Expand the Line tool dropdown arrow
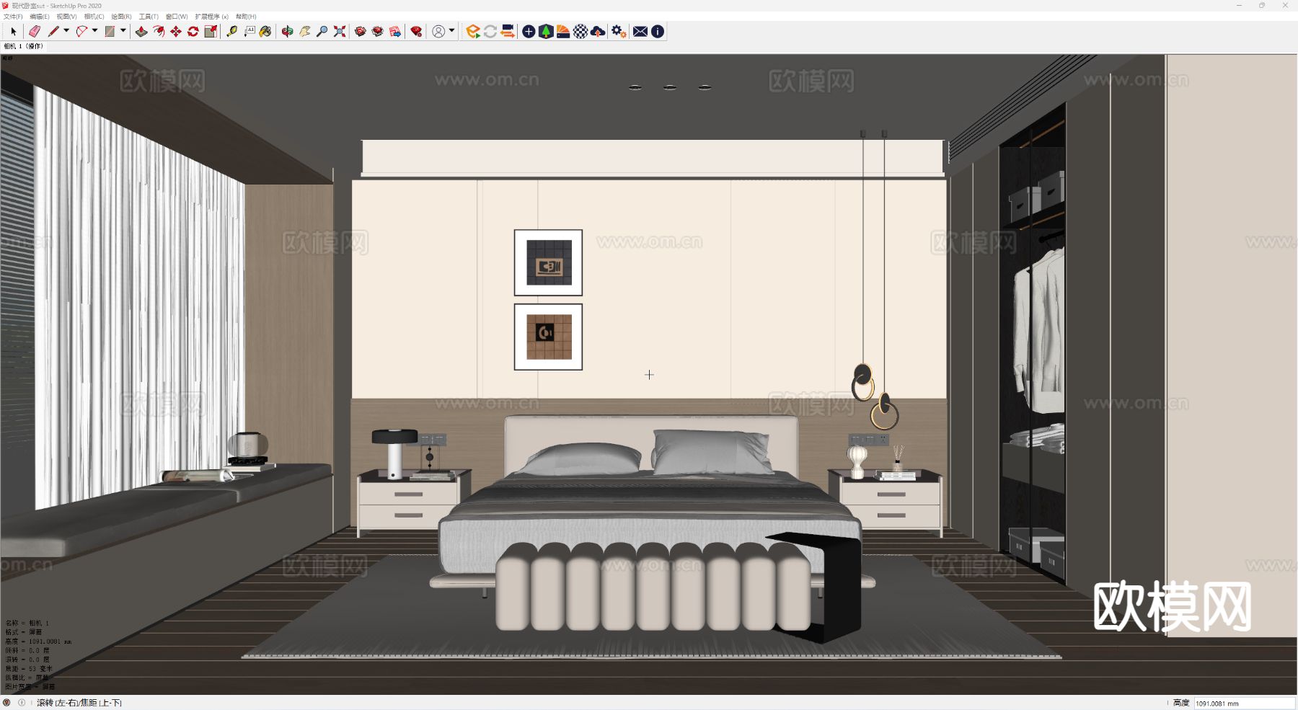Viewport: 1298px width, 710px height. (x=66, y=31)
